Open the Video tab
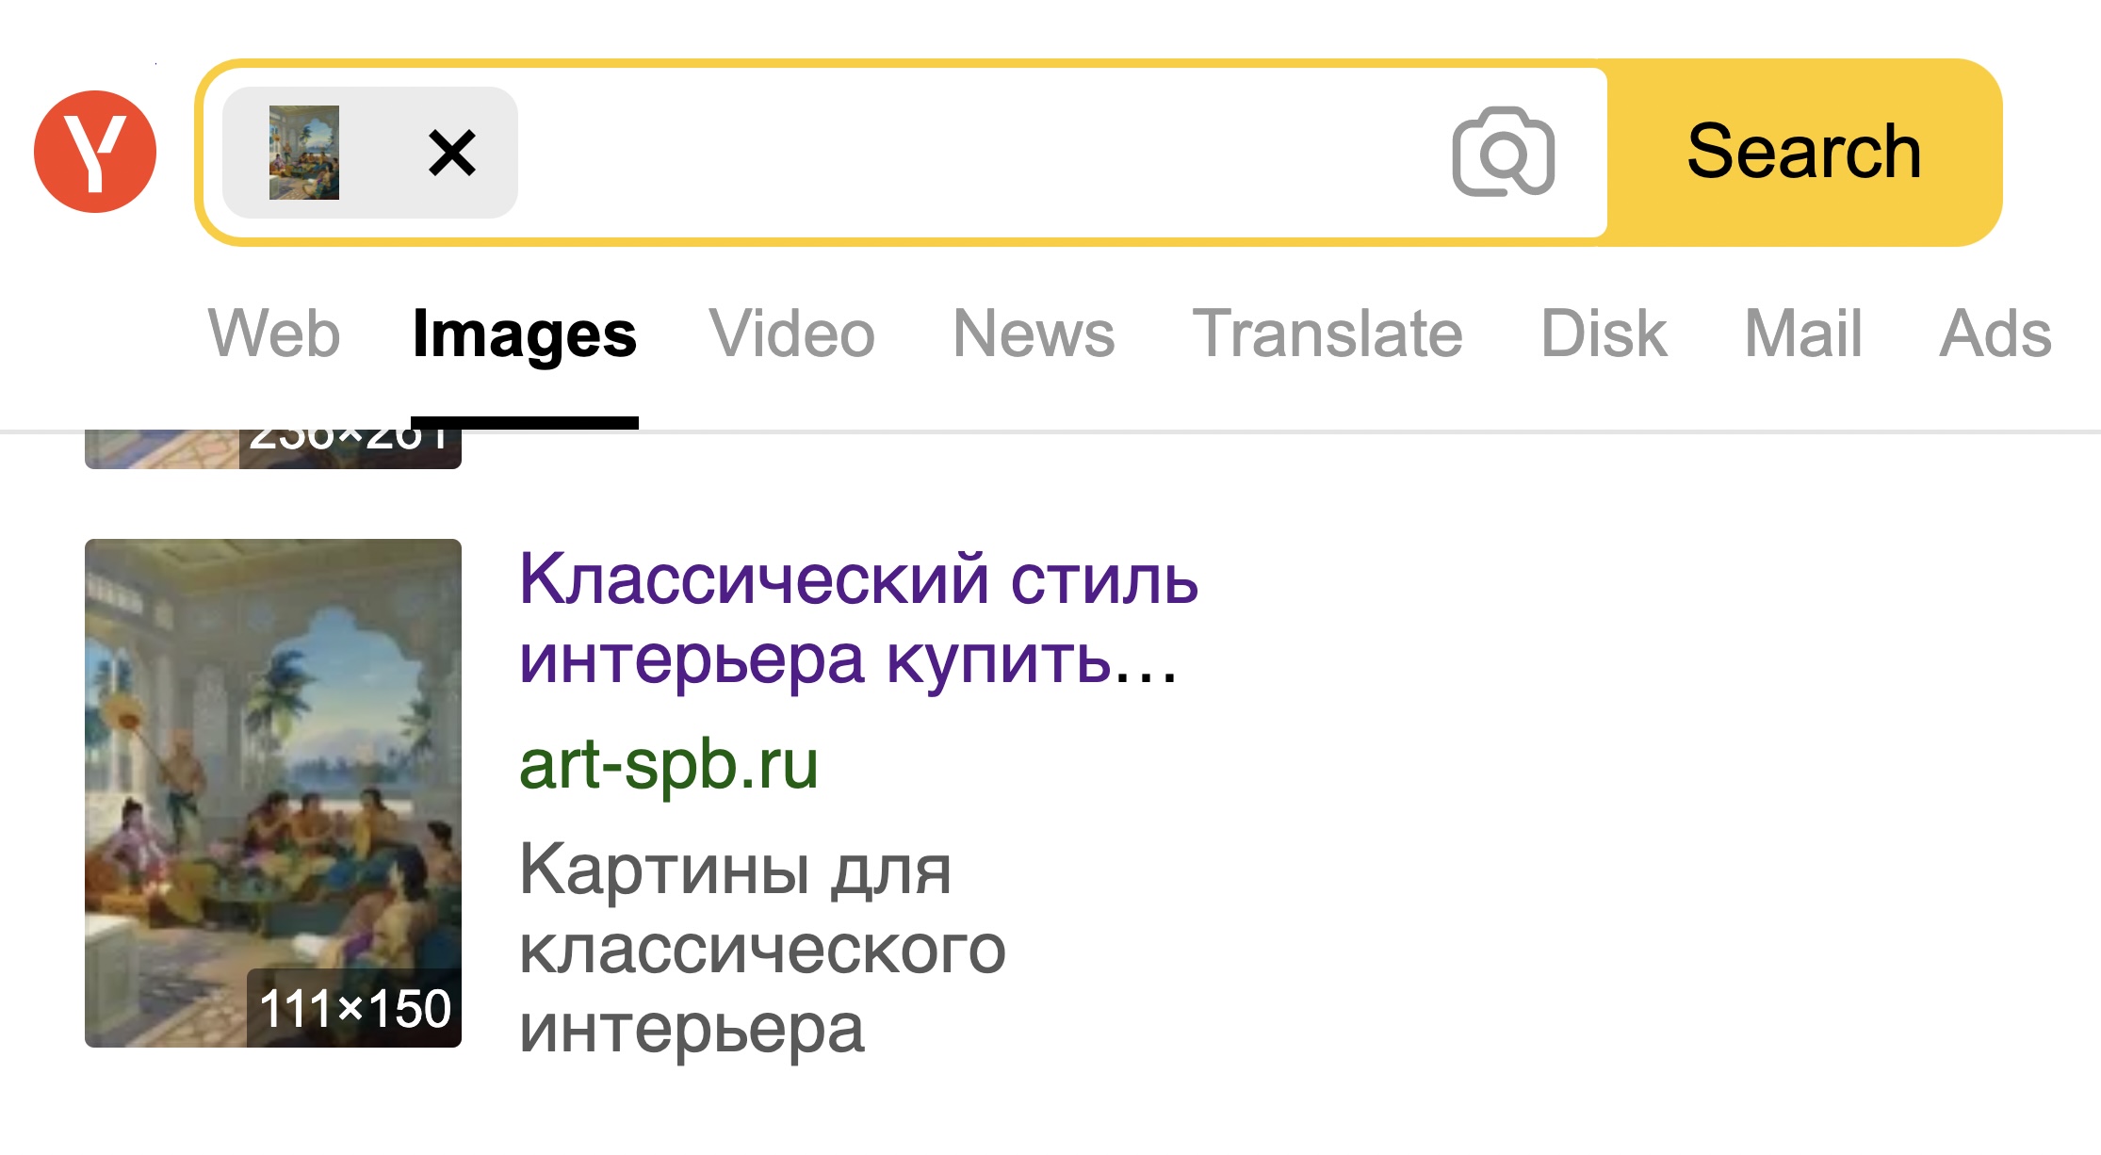This screenshot has height=1155, width=2101. [x=792, y=333]
